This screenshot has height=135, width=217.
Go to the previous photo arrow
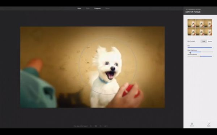click(91, 126)
